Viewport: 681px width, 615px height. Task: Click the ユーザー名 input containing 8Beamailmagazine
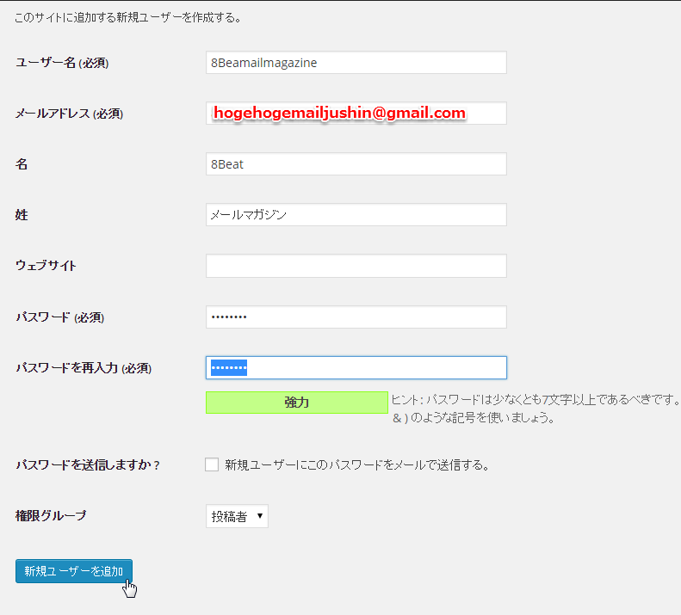tap(356, 63)
